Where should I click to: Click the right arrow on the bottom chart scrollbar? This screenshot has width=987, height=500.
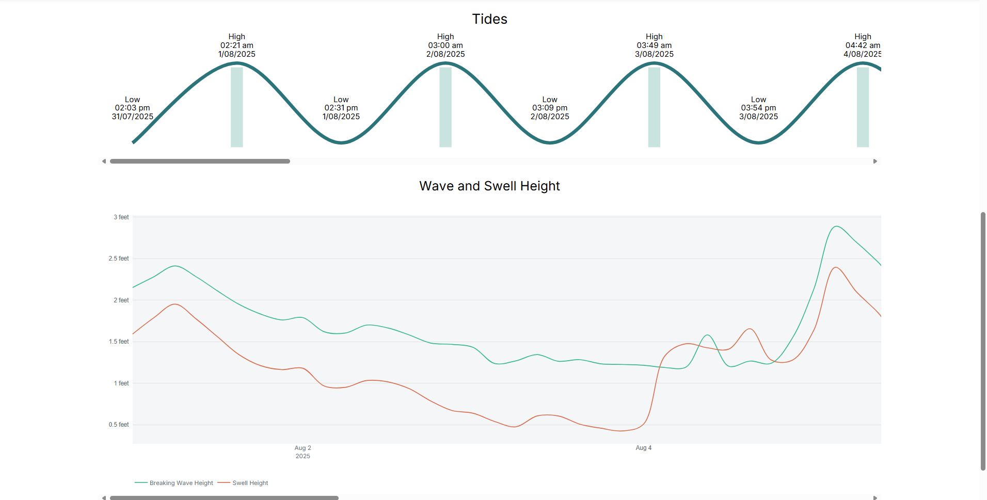(875, 497)
